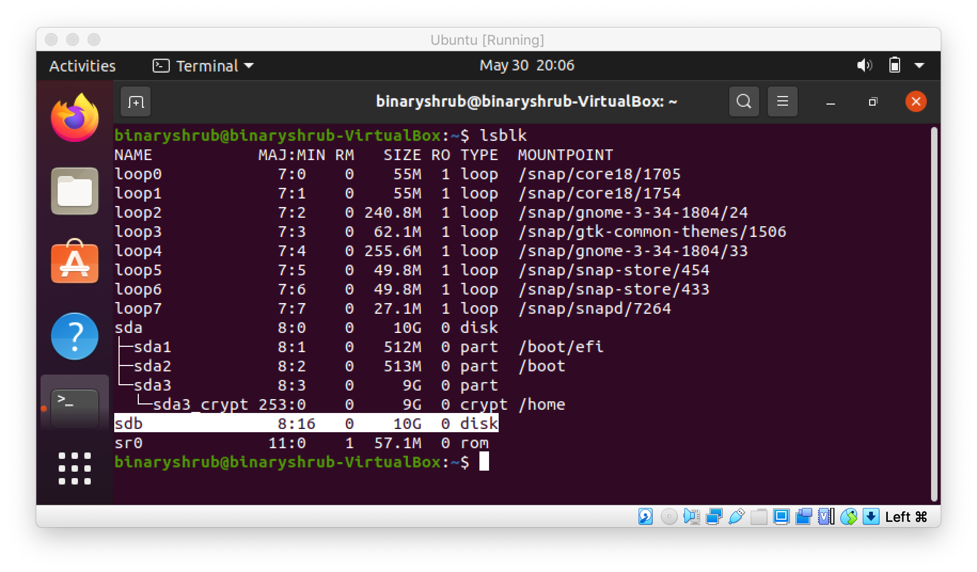
Task: Click the terminal vertical scrollbar
Action: (x=934, y=314)
